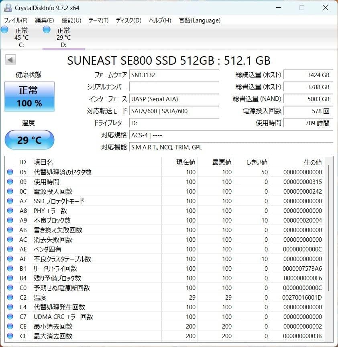
Task: Click the 29 °C temperature button
Action: click(x=29, y=140)
